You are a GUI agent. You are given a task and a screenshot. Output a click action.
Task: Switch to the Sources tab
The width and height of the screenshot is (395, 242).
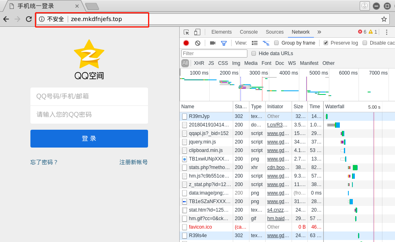pos(275,32)
